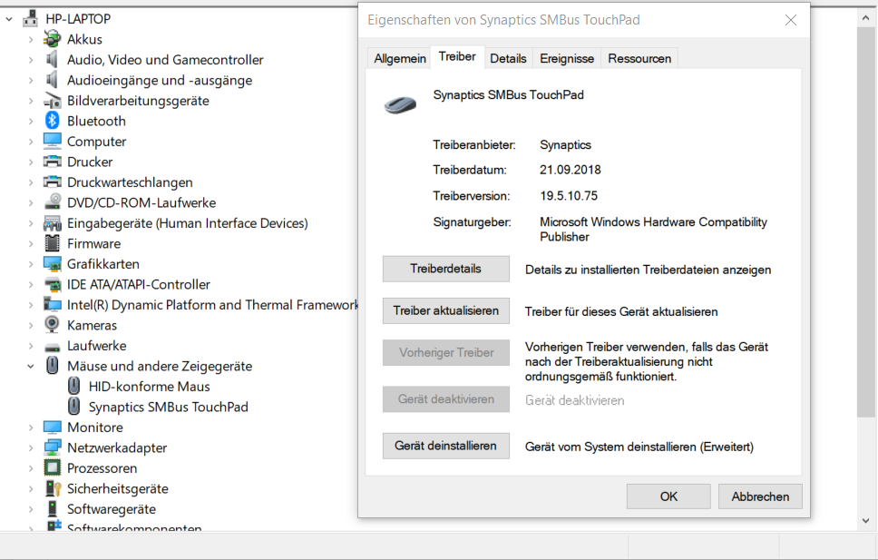
Task: Click the Synaptics SMBus TouchPad tree icon
Action: pos(73,407)
